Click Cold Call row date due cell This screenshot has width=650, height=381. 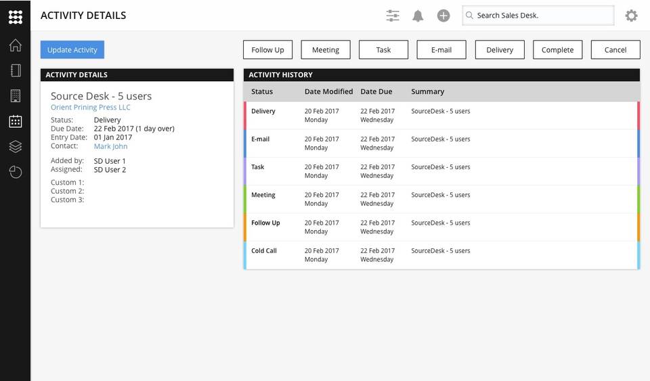[377, 255]
